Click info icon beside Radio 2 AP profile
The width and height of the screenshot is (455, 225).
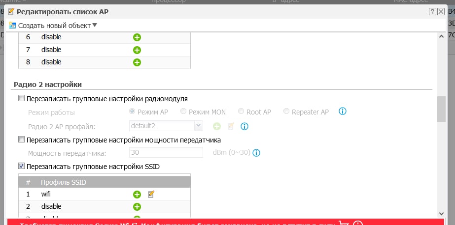click(x=244, y=126)
